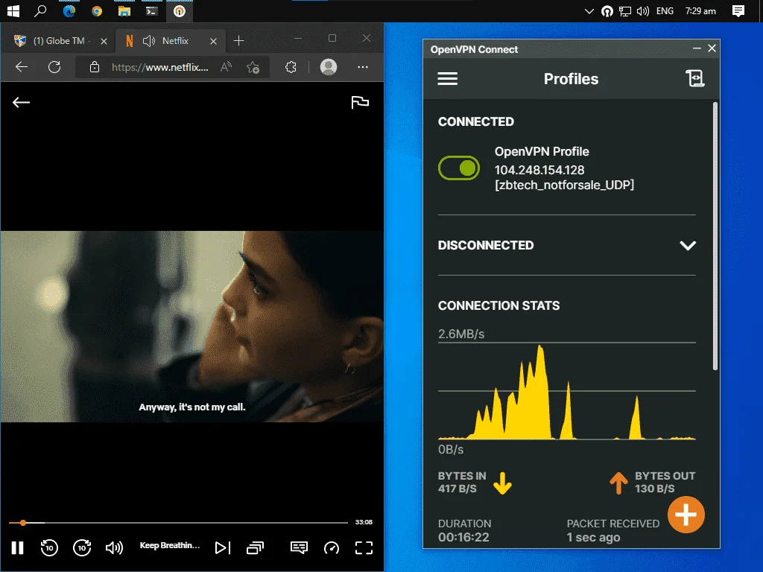Toggle off the OpenVPN Profile connection

(459, 168)
